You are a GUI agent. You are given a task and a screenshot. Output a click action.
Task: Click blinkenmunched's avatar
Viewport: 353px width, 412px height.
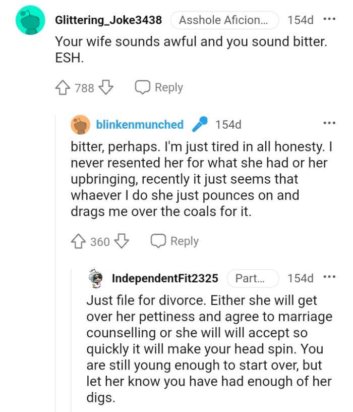click(80, 124)
